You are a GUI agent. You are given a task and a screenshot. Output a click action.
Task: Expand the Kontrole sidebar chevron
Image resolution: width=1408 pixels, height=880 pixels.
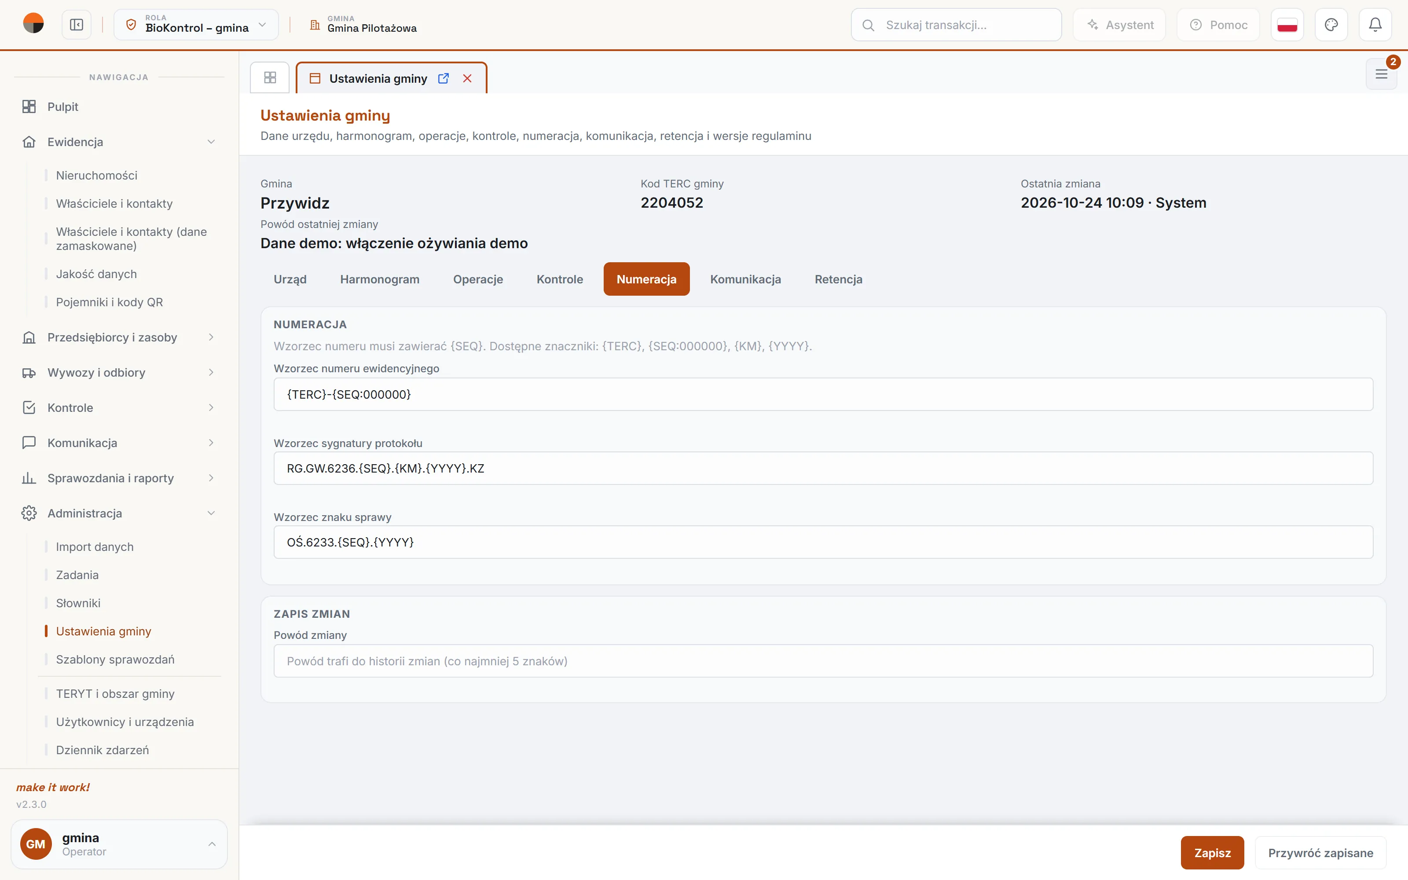coord(211,407)
